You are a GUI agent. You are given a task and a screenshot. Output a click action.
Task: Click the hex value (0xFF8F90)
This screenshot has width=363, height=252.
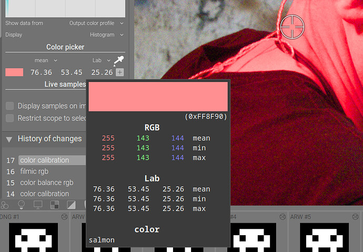[206, 117]
